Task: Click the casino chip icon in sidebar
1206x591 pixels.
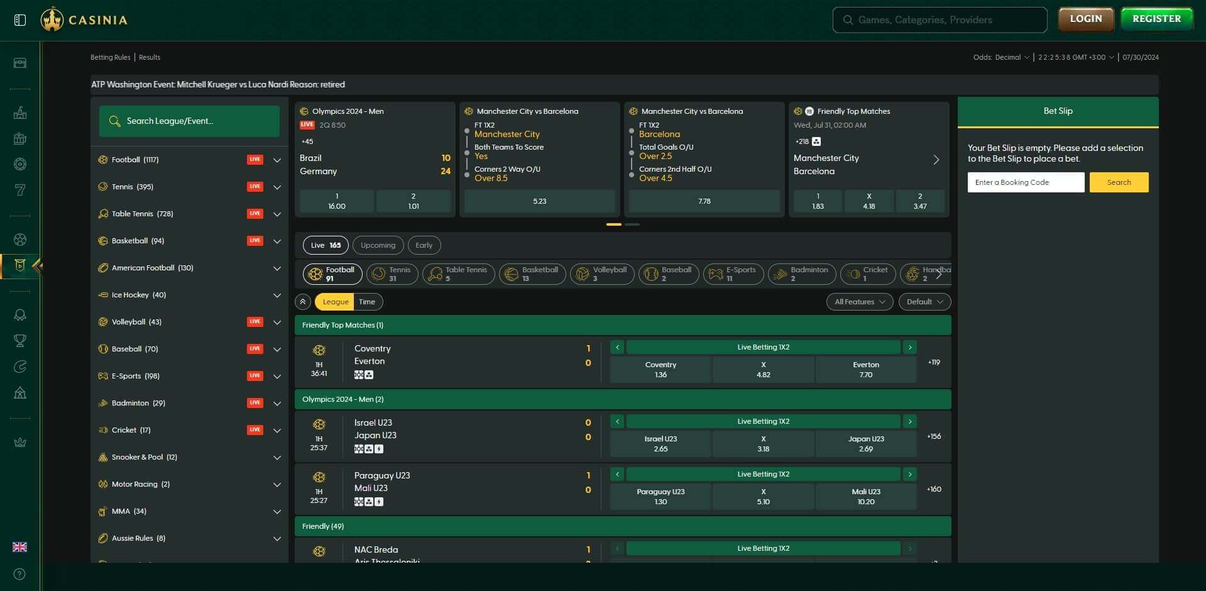Action: pos(19,163)
